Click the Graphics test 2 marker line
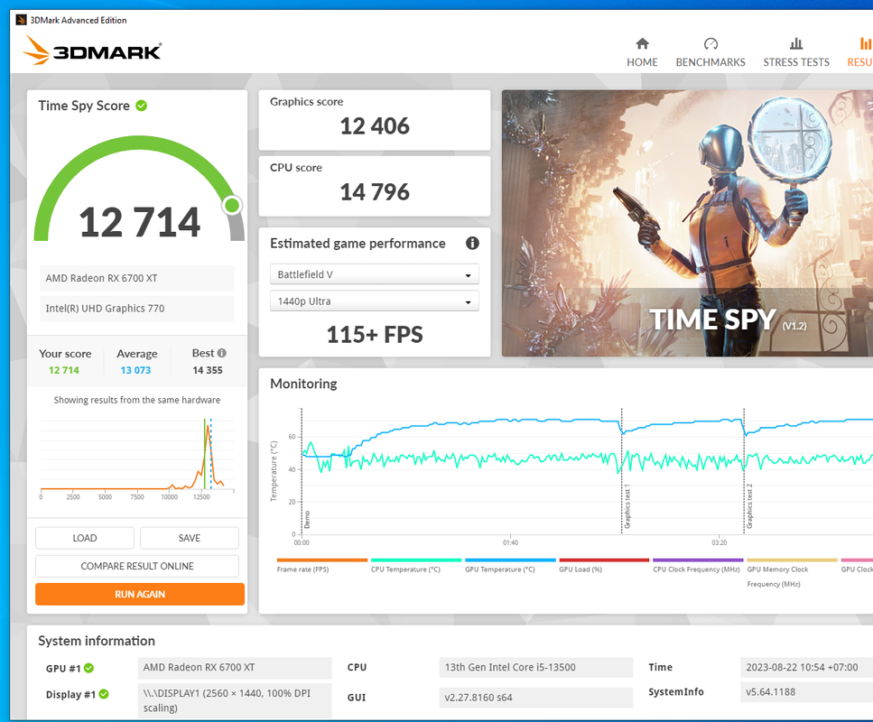Screen dimensions: 873x722 [744, 471]
